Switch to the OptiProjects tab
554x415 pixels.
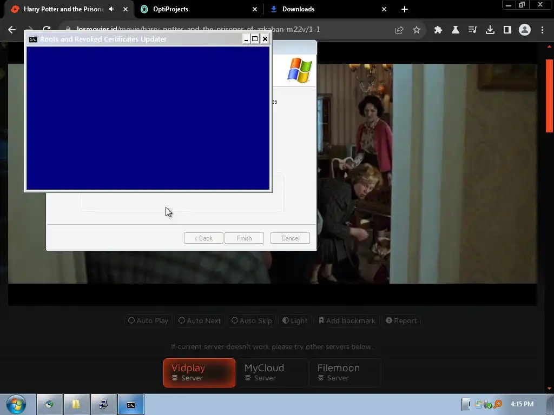(199, 9)
